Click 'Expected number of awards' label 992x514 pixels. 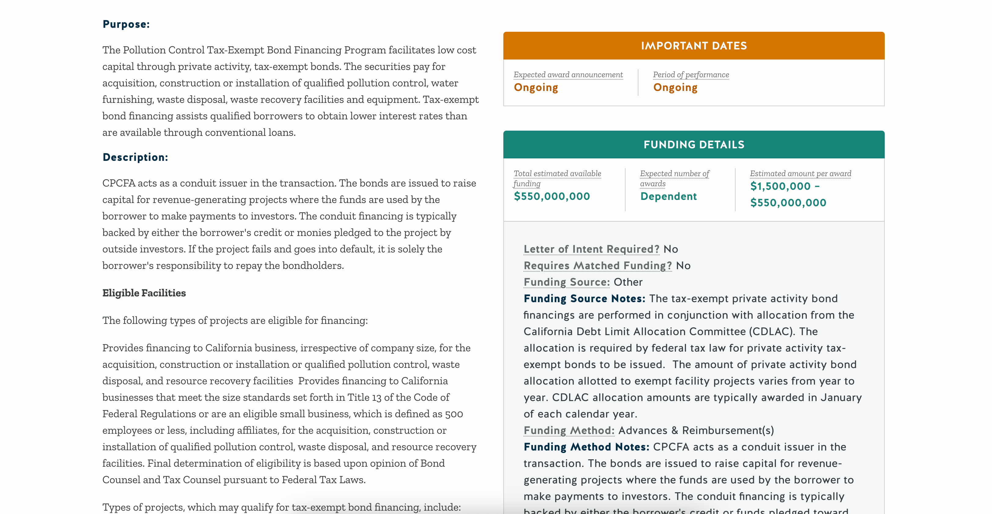[x=674, y=179]
